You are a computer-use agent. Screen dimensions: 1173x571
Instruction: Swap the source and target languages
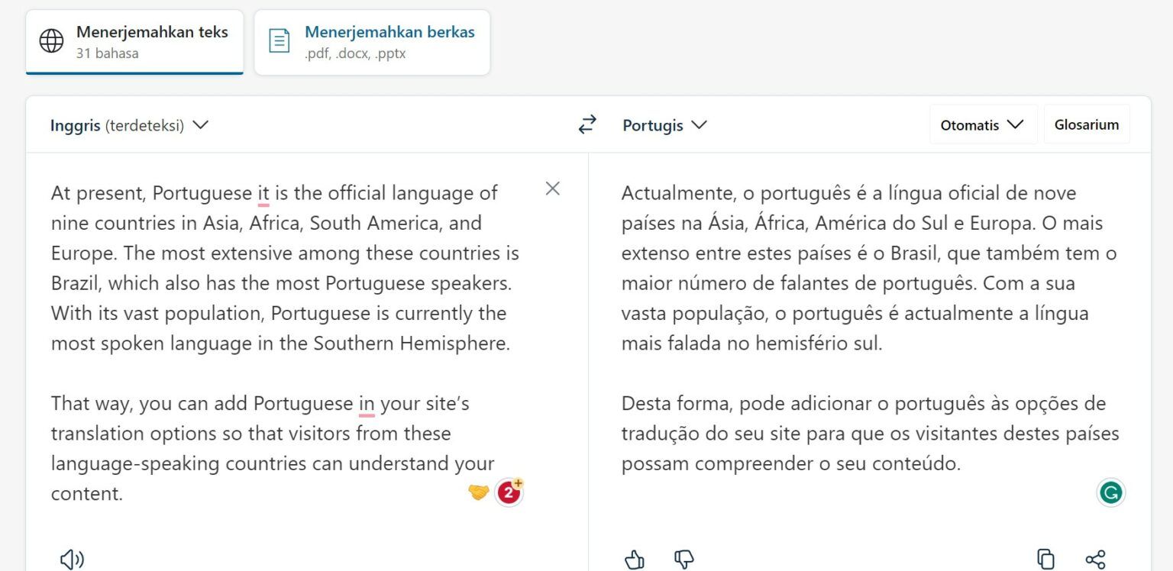(x=586, y=124)
